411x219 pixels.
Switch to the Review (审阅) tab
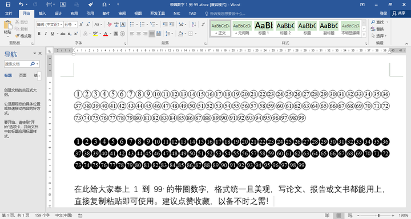tap(122, 13)
